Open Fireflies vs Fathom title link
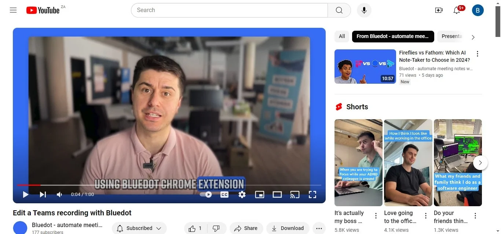Image resolution: width=501 pixels, height=234 pixels. click(x=435, y=56)
